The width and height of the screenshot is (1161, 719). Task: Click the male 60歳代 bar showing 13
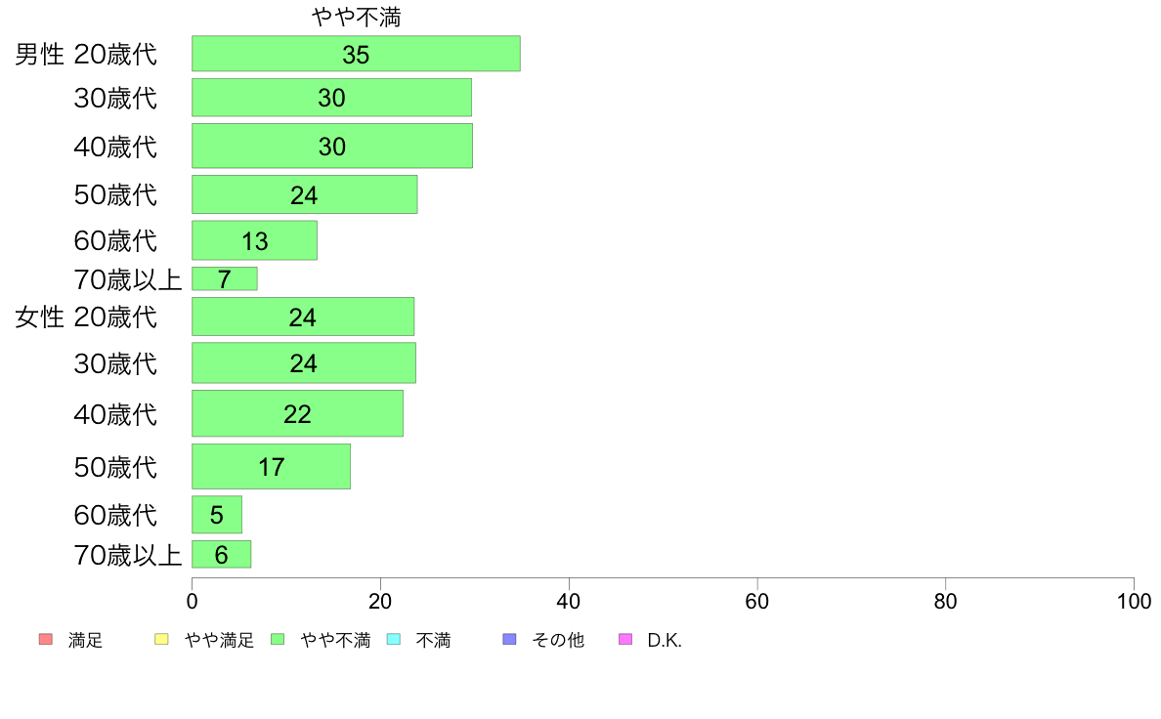255,240
